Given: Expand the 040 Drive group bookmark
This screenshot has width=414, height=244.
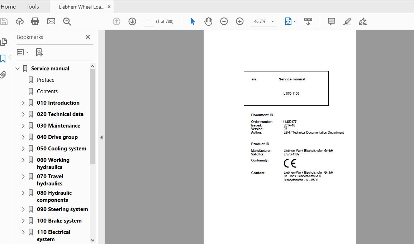Looking at the screenshot, I should [23, 137].
